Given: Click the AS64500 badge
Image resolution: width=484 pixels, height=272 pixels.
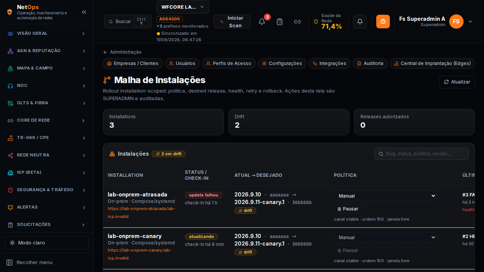Looking at the screenshot, I should coord(169,19).
